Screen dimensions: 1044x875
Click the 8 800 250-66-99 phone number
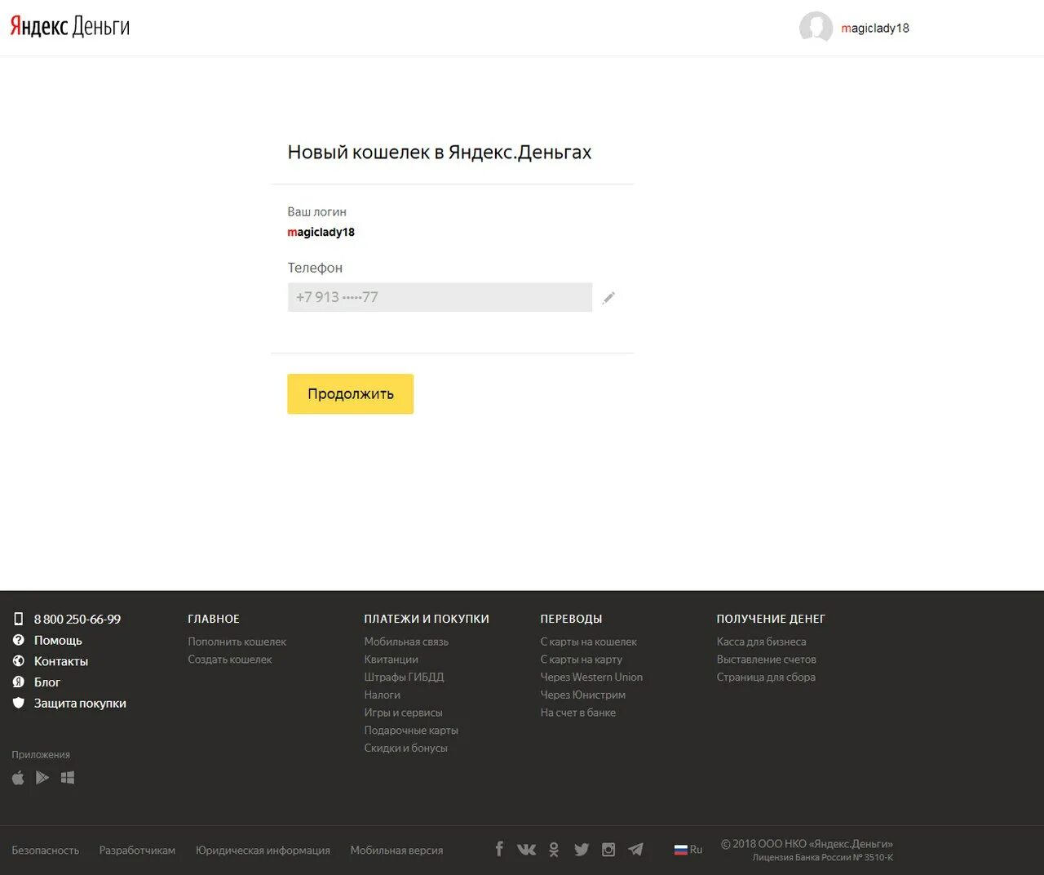pyautogui.click(x=77, y=620)
